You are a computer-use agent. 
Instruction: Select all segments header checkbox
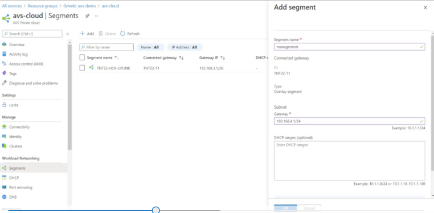pyautogui.click(x=82, y=58)
